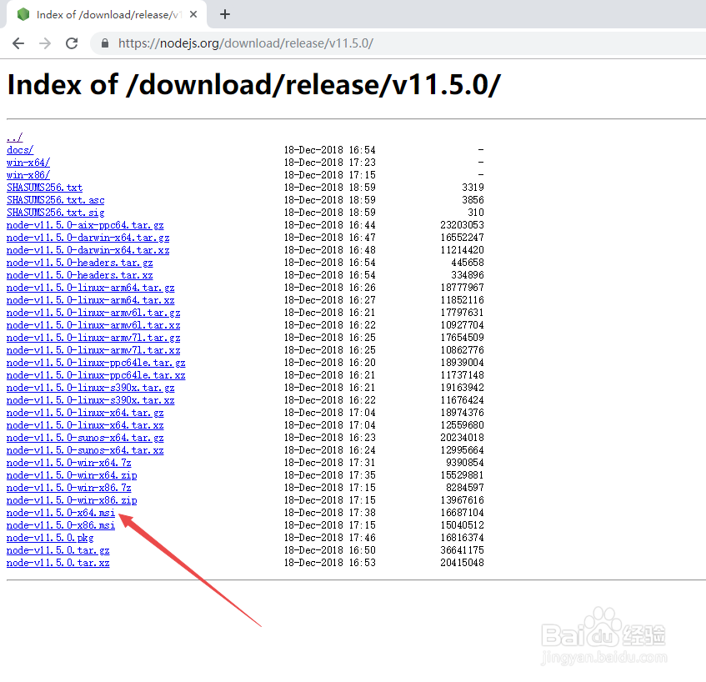
Task: Download node-v11.5.0-linux-x64.tar.xz
Action: 85,425
